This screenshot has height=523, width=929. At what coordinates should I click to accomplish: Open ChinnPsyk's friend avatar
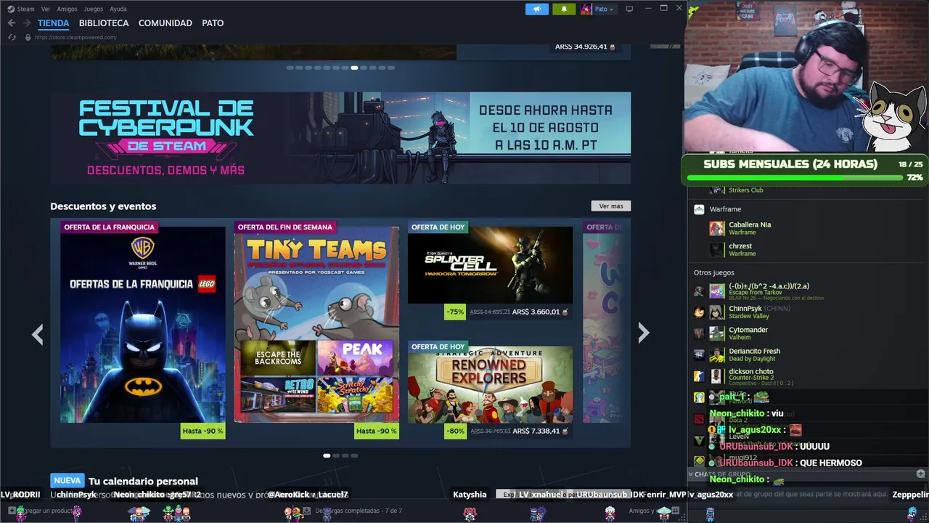point(717,312)
